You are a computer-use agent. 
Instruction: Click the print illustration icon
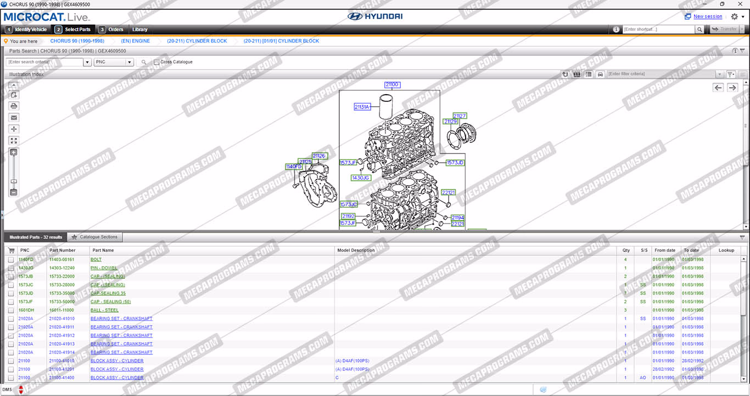[x=14, y=106]
